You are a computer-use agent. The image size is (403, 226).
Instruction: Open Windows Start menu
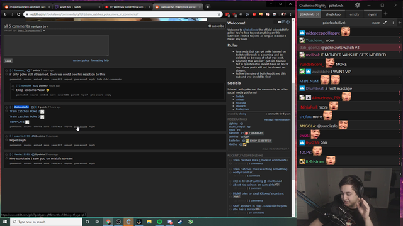(x=5, y=222)
